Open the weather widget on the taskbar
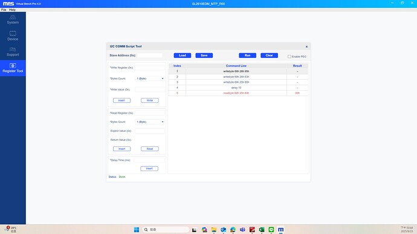 pos(11,229)
